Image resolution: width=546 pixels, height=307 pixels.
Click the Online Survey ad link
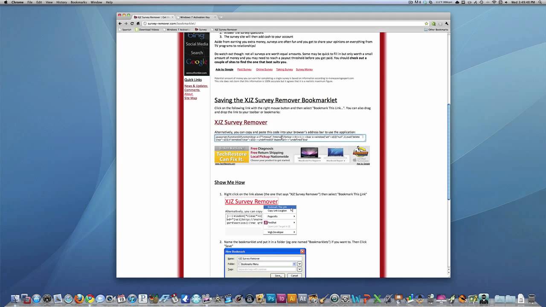(264, 70)
